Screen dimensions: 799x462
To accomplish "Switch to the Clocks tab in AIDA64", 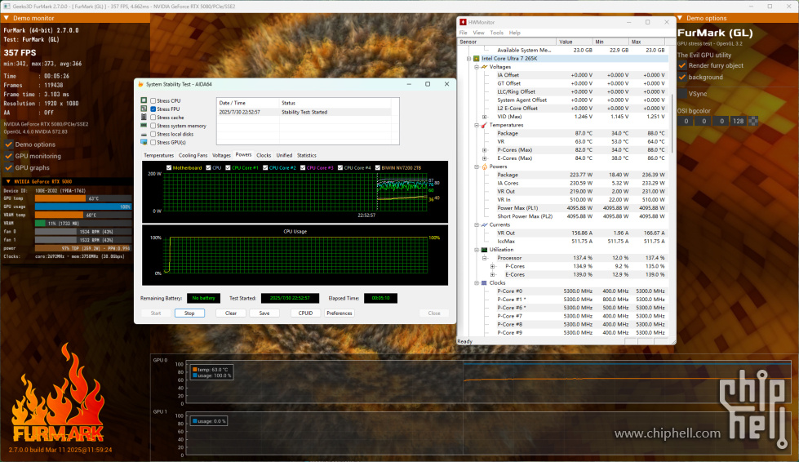I will click(264, 155).
